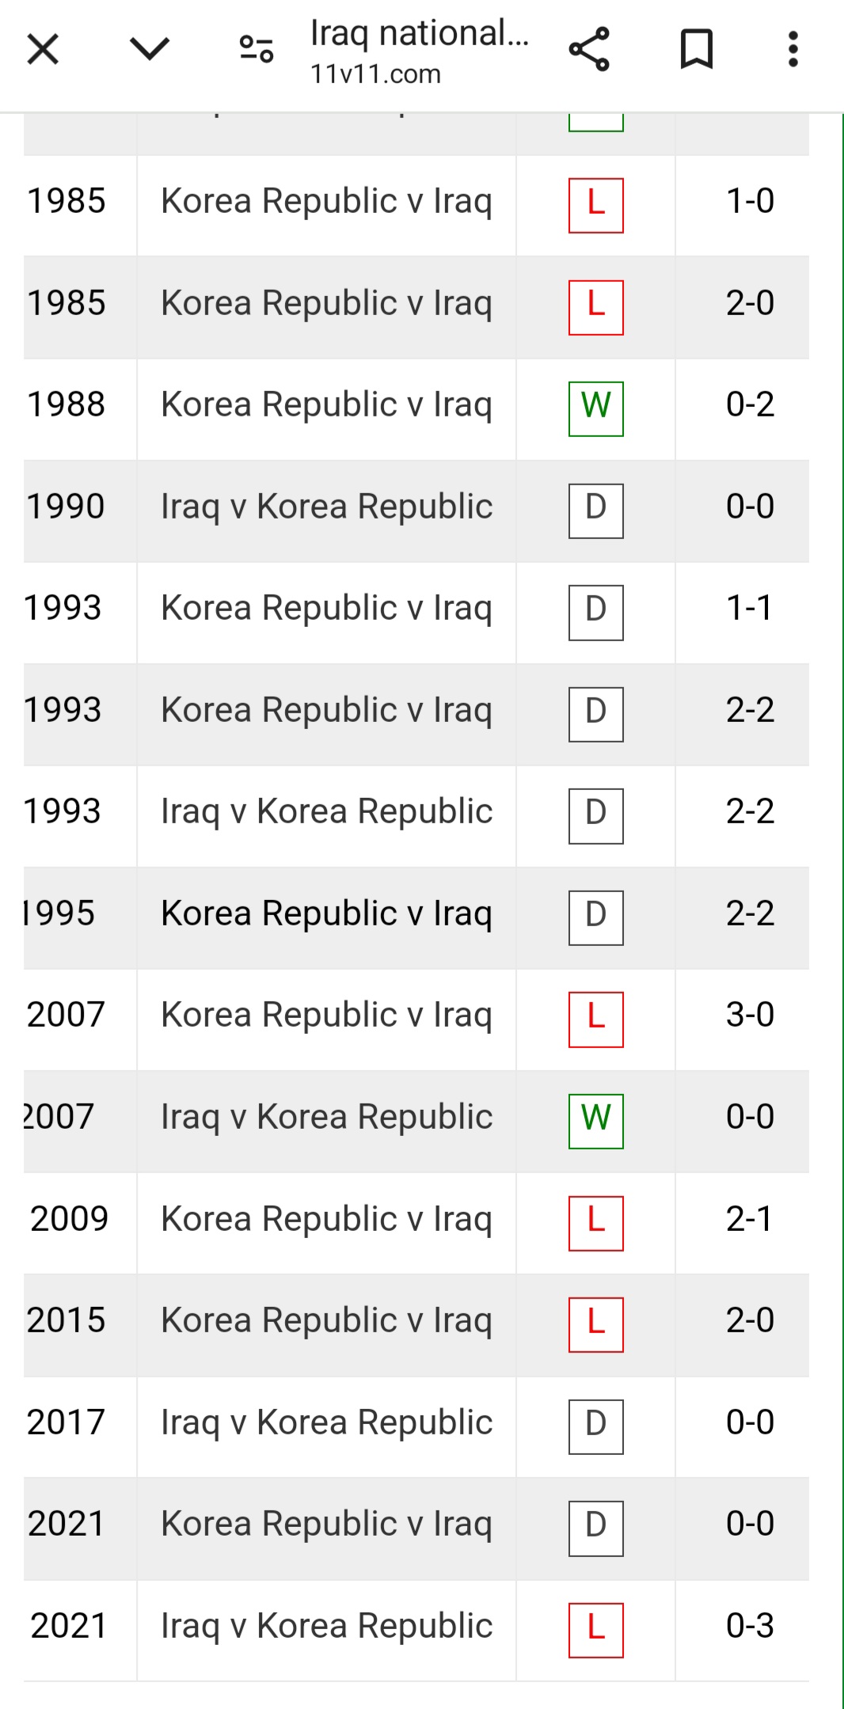The height and width of the screenshot is (1709, 844).
Task: Open the three-dot overflow menu
Action: (x=793, y=50)
